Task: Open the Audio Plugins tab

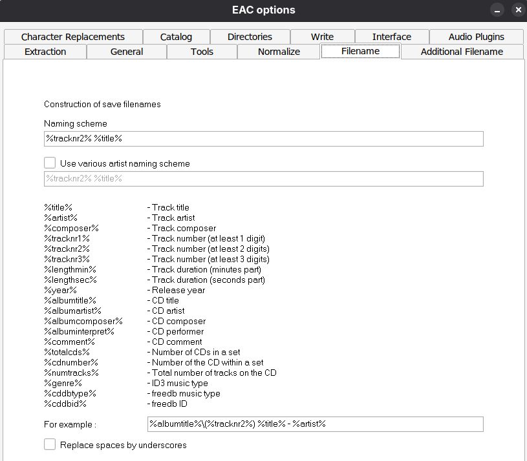Action: point(476,37)
